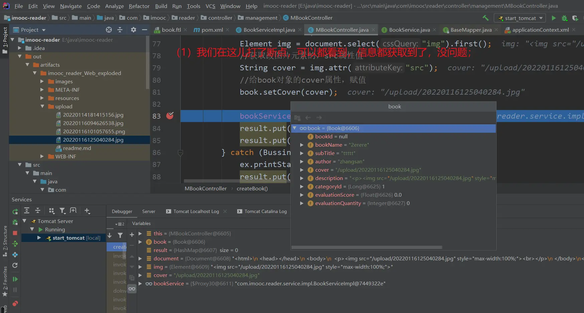Toggle the Services tree filter funnel icon
This screenshot has height=313, width=584.
(x=62, y=211)
